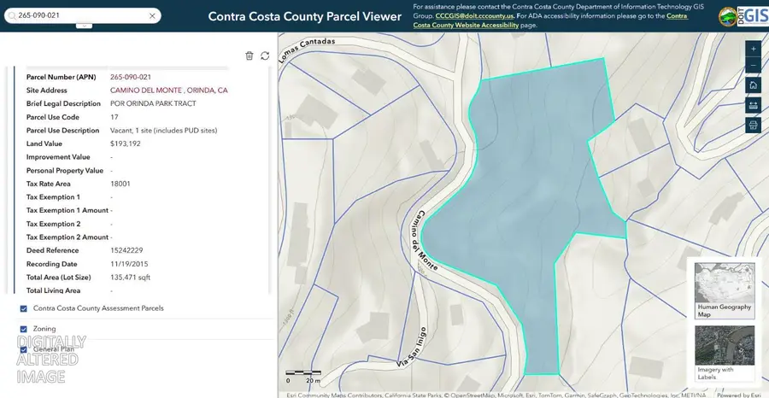Email CCCGIS@doit.cccounty.us link

tap(474, 15)
